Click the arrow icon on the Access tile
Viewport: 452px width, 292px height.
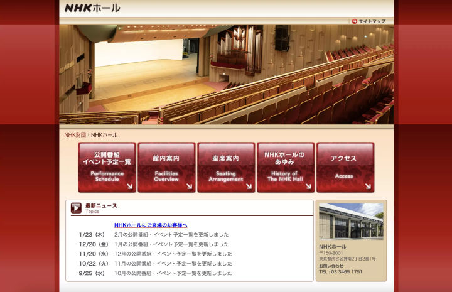click(x=368, y=187)
